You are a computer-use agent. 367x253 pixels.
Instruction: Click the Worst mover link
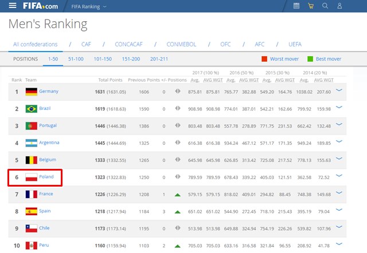click(x=284, y=59)
